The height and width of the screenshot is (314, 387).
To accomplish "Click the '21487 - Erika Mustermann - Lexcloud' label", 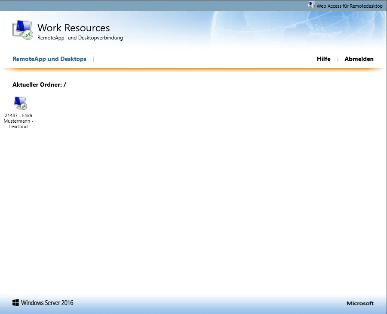I will (x=18, y=121).
